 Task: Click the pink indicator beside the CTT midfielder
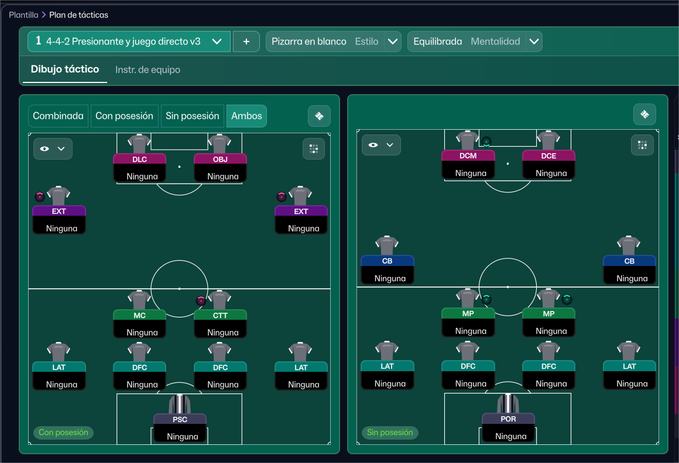coord(201,300)
